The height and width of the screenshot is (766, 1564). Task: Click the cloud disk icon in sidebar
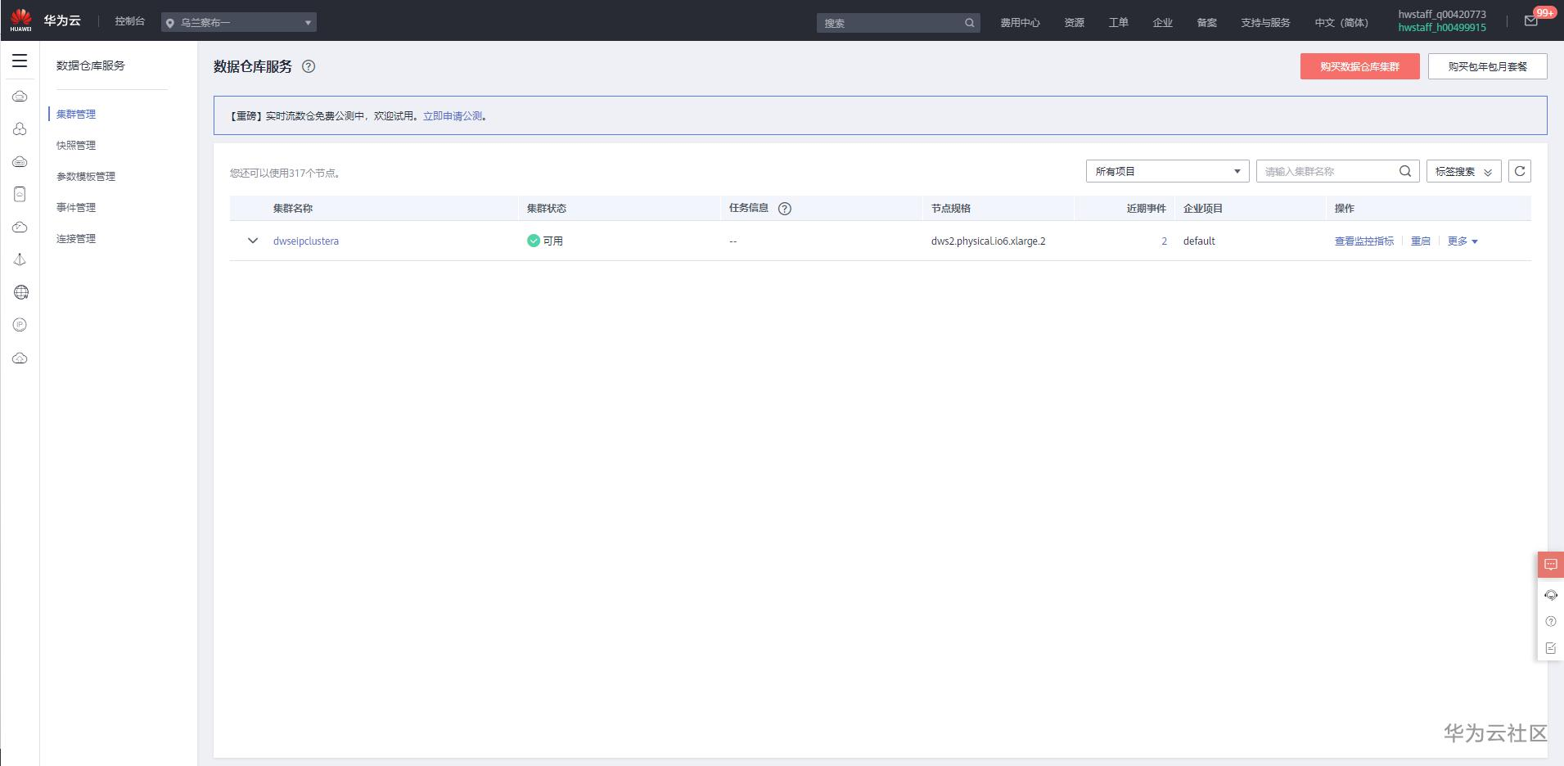pyautogui.click(x=20, y=162)
